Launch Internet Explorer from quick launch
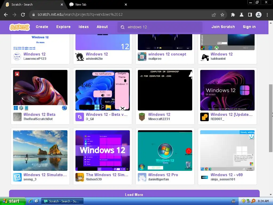 31,201
